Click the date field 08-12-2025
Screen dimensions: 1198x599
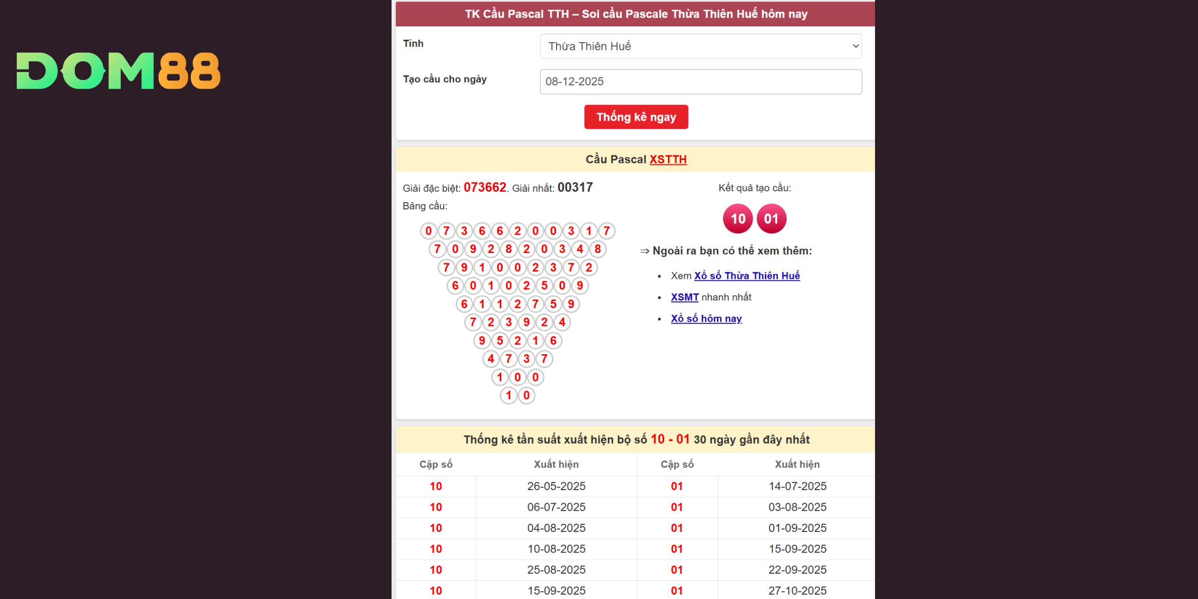click(700, 81)
